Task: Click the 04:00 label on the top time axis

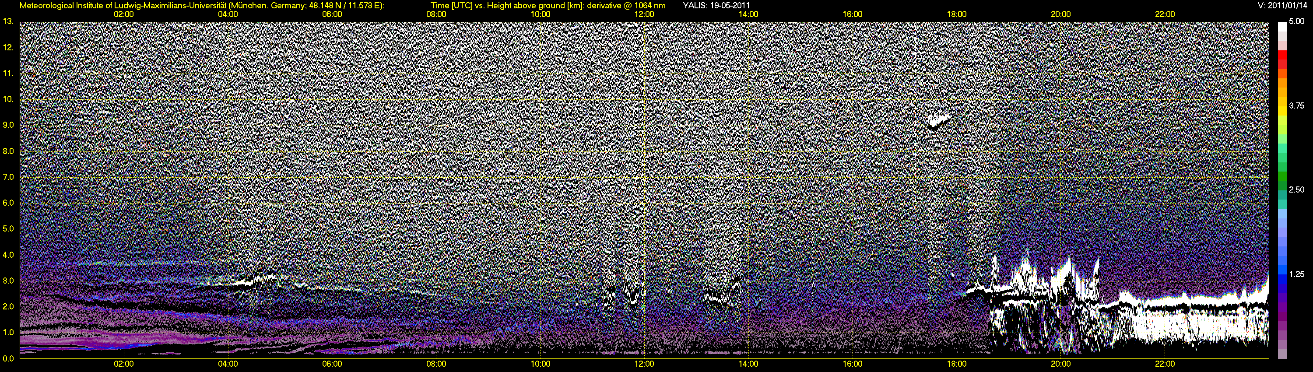Action: pyautogui.click(x=228, y=14)
